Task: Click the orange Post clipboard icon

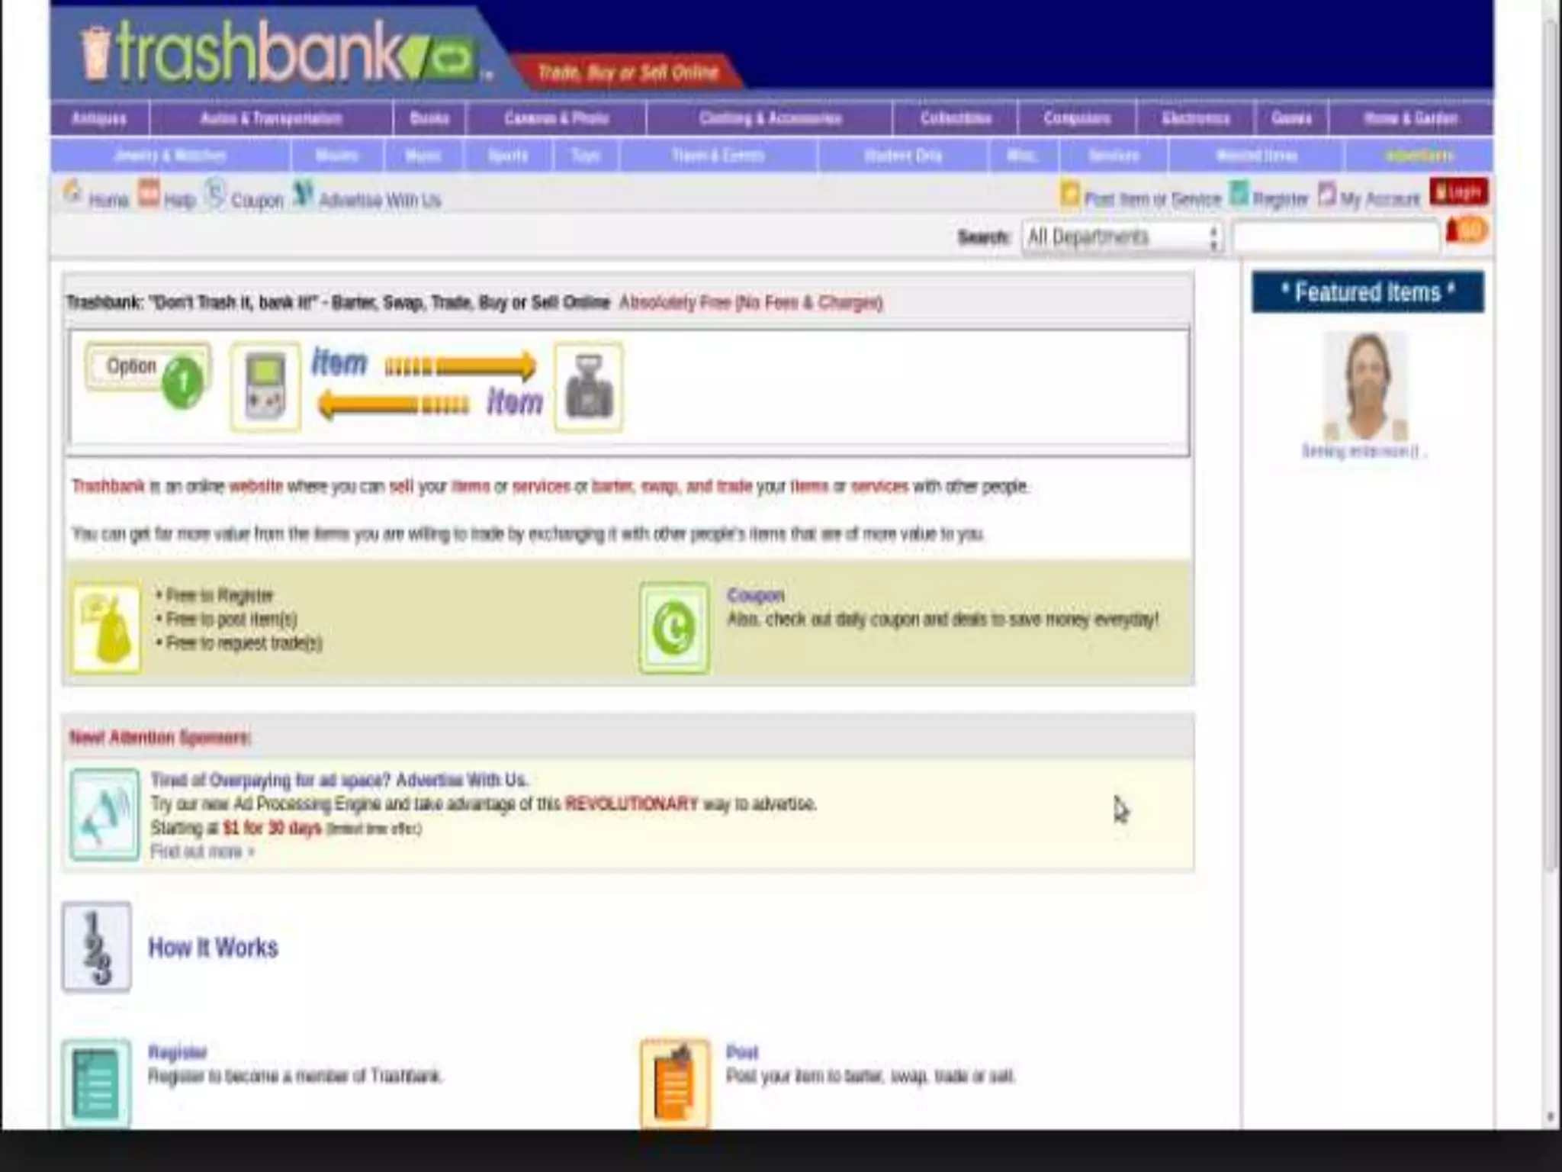Action: 674,1083
